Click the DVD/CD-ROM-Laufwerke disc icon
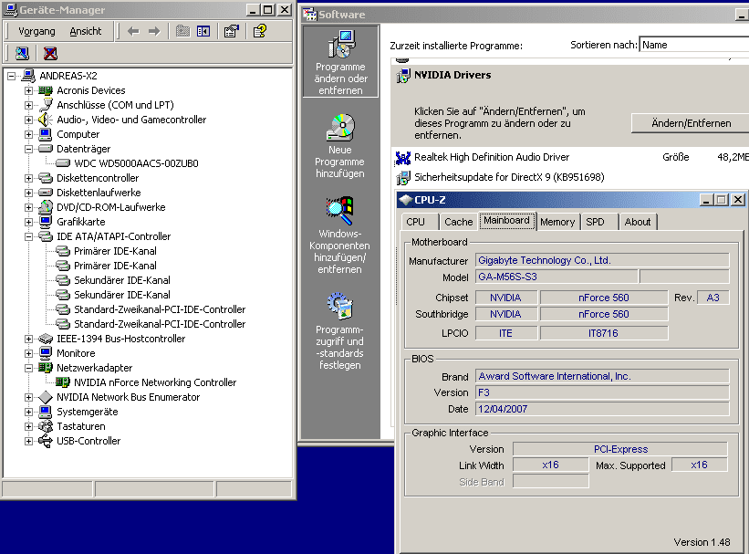This screenshot has width=749, height=554. click(46, 207)
